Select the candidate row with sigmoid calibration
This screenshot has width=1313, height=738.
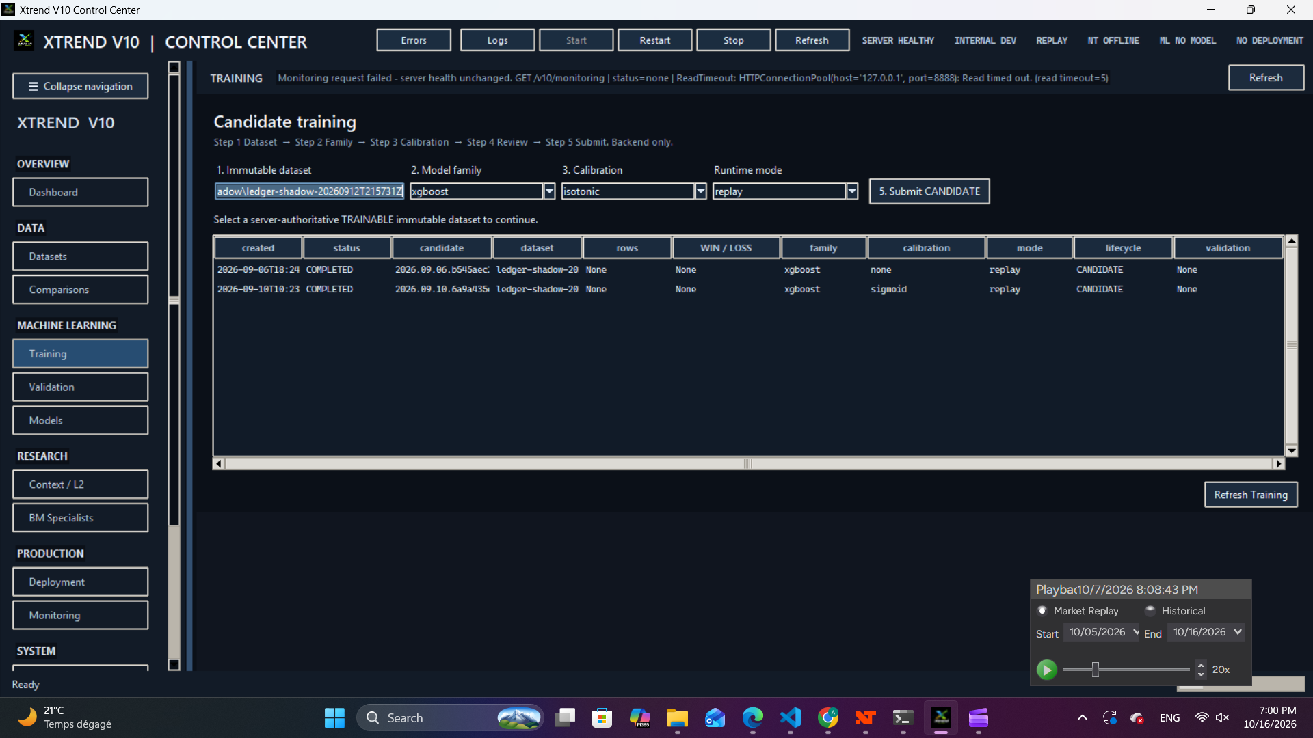pos(748,290)
